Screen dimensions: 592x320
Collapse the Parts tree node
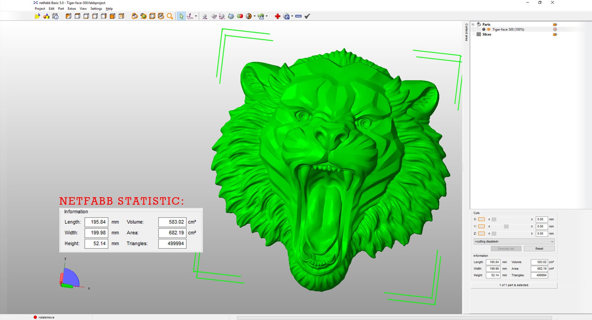(x=473, y=24)
